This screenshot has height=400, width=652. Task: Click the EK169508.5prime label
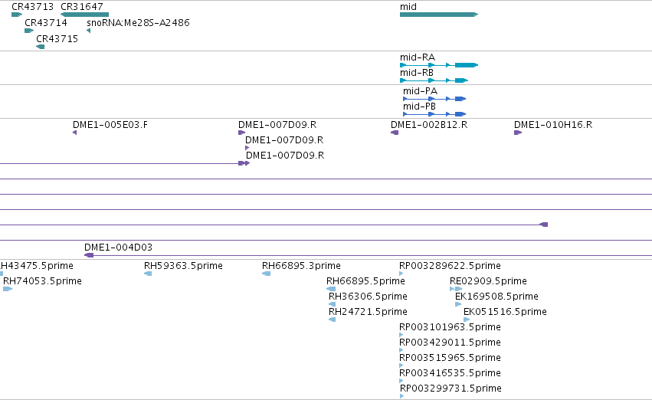497,297
